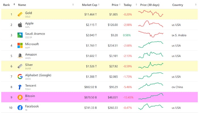Click Facebook's USA country label
Image resolution: width=199 pixels, height=113 pixels.
click(x=176, y=108)
